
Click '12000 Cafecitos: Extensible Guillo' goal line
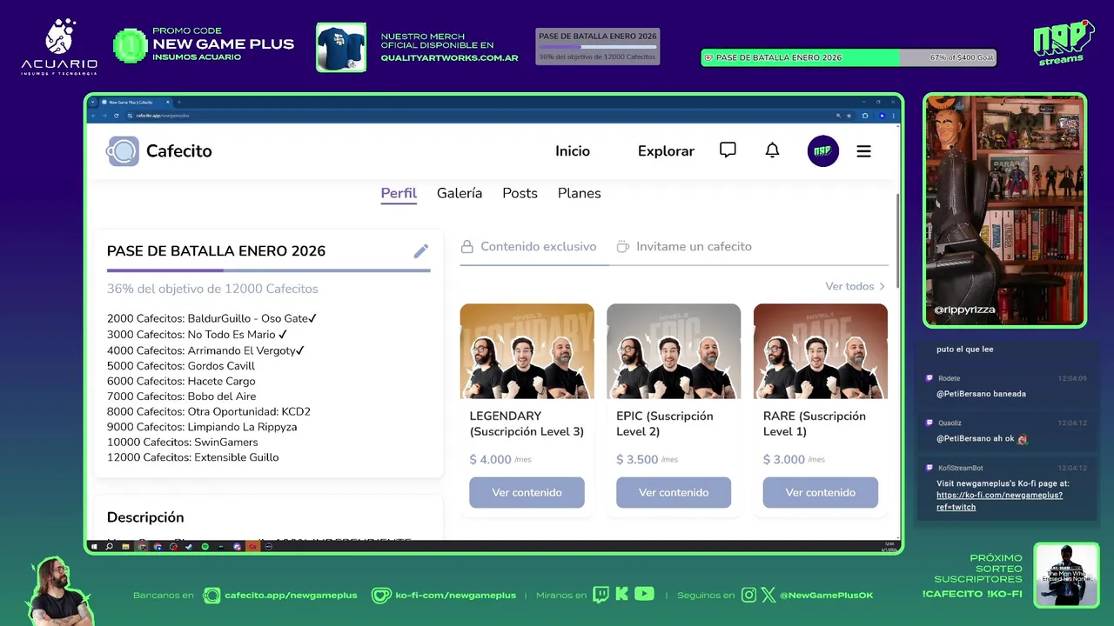coord(193,457)
